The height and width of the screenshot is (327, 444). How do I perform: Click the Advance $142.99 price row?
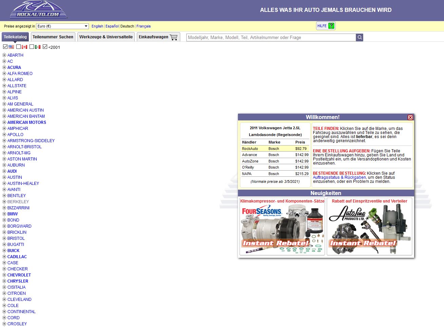(275, 155)
